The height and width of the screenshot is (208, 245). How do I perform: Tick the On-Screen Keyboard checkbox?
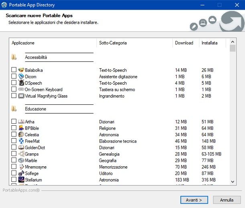(x=14, y=90)
